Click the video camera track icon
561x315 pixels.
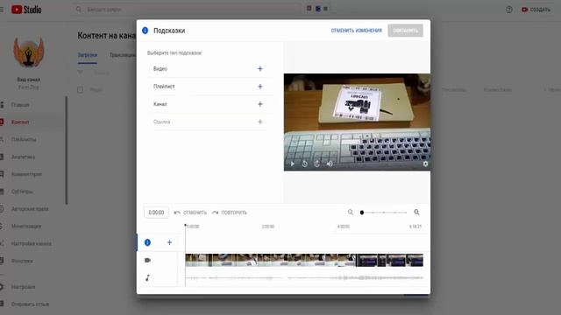click(147, 261)
